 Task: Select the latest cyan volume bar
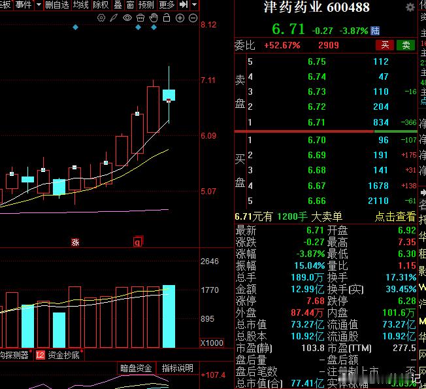click(x=169, y=316)
